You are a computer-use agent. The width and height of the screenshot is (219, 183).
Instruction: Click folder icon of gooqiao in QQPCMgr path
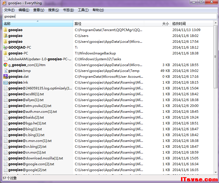[x=6, y=30]
